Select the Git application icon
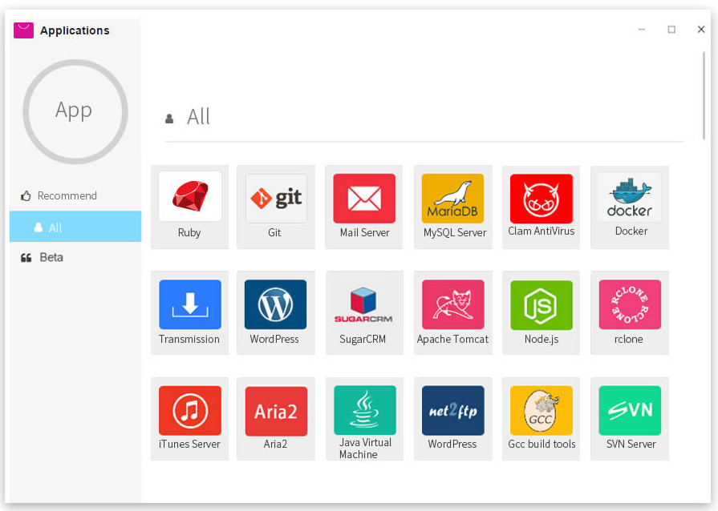718x511 pixels. click(276, 198)
